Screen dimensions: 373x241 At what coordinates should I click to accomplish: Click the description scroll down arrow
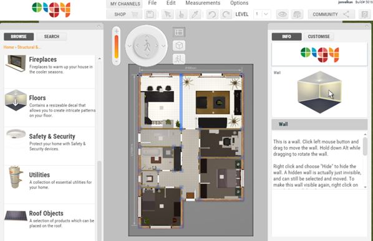366,187
